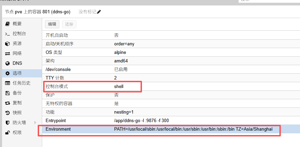This screenshot has height=147, width=300.
Task: Click the book icon beside 概要
Action: [7, 24]
